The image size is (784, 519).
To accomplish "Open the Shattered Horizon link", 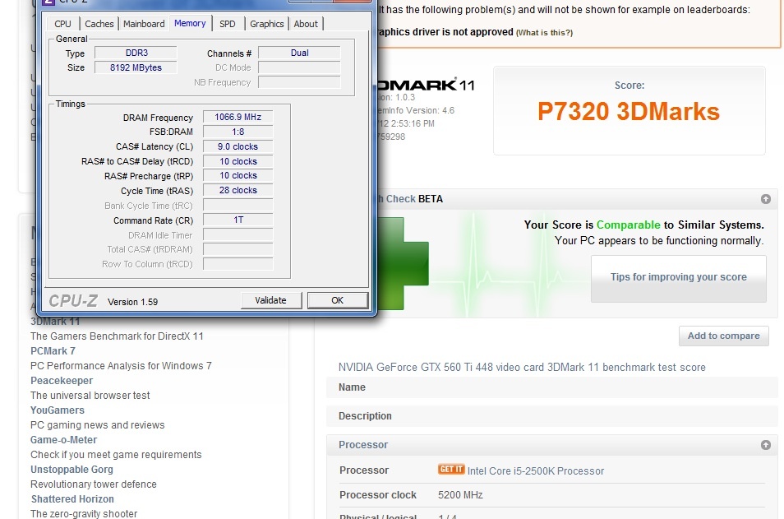I will click(72, 499).
